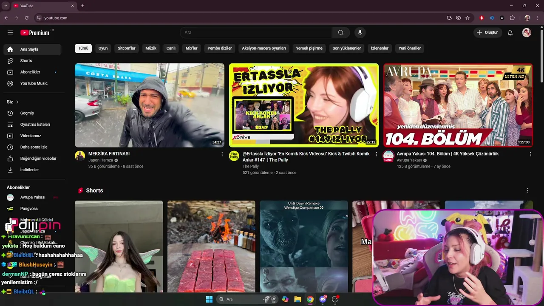The image size is (544, 306).
Task: Open Copilot from the taskbar
Action: pos(285,299)
